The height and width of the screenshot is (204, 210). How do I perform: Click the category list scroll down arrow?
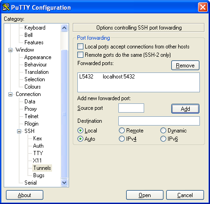64,183
